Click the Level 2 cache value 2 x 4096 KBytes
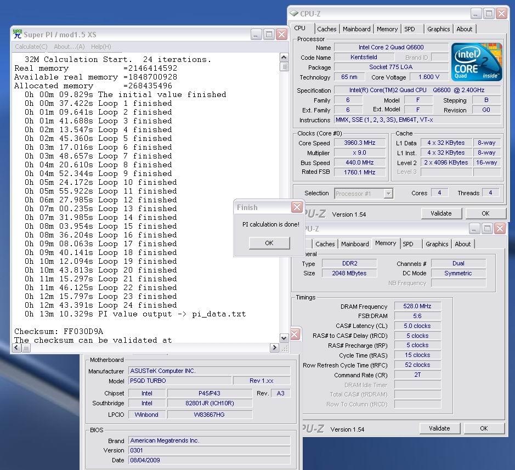This screenshot has height=470, width=515. point(446,162)
